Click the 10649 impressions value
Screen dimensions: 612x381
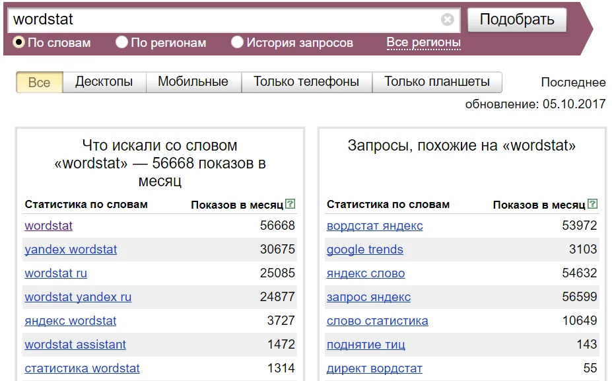click(x=580, y=320)
